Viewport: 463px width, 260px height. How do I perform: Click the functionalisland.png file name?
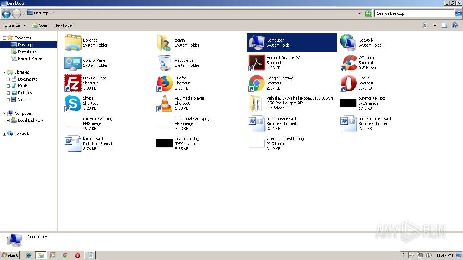192,118
